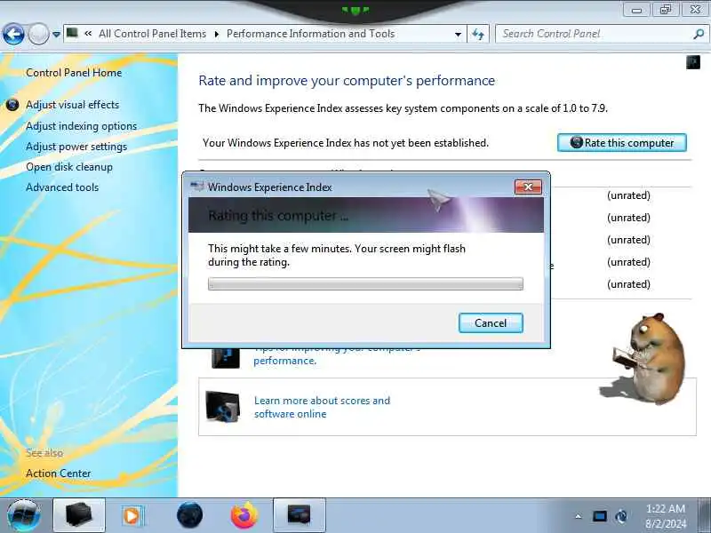Open Adjust visual effects
The height and width of the screenshot is (533, 711).
(x=73, y=105)
